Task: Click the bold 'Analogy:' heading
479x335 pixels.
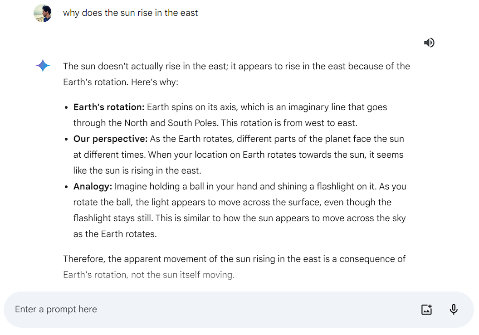Action: (93, 187)
